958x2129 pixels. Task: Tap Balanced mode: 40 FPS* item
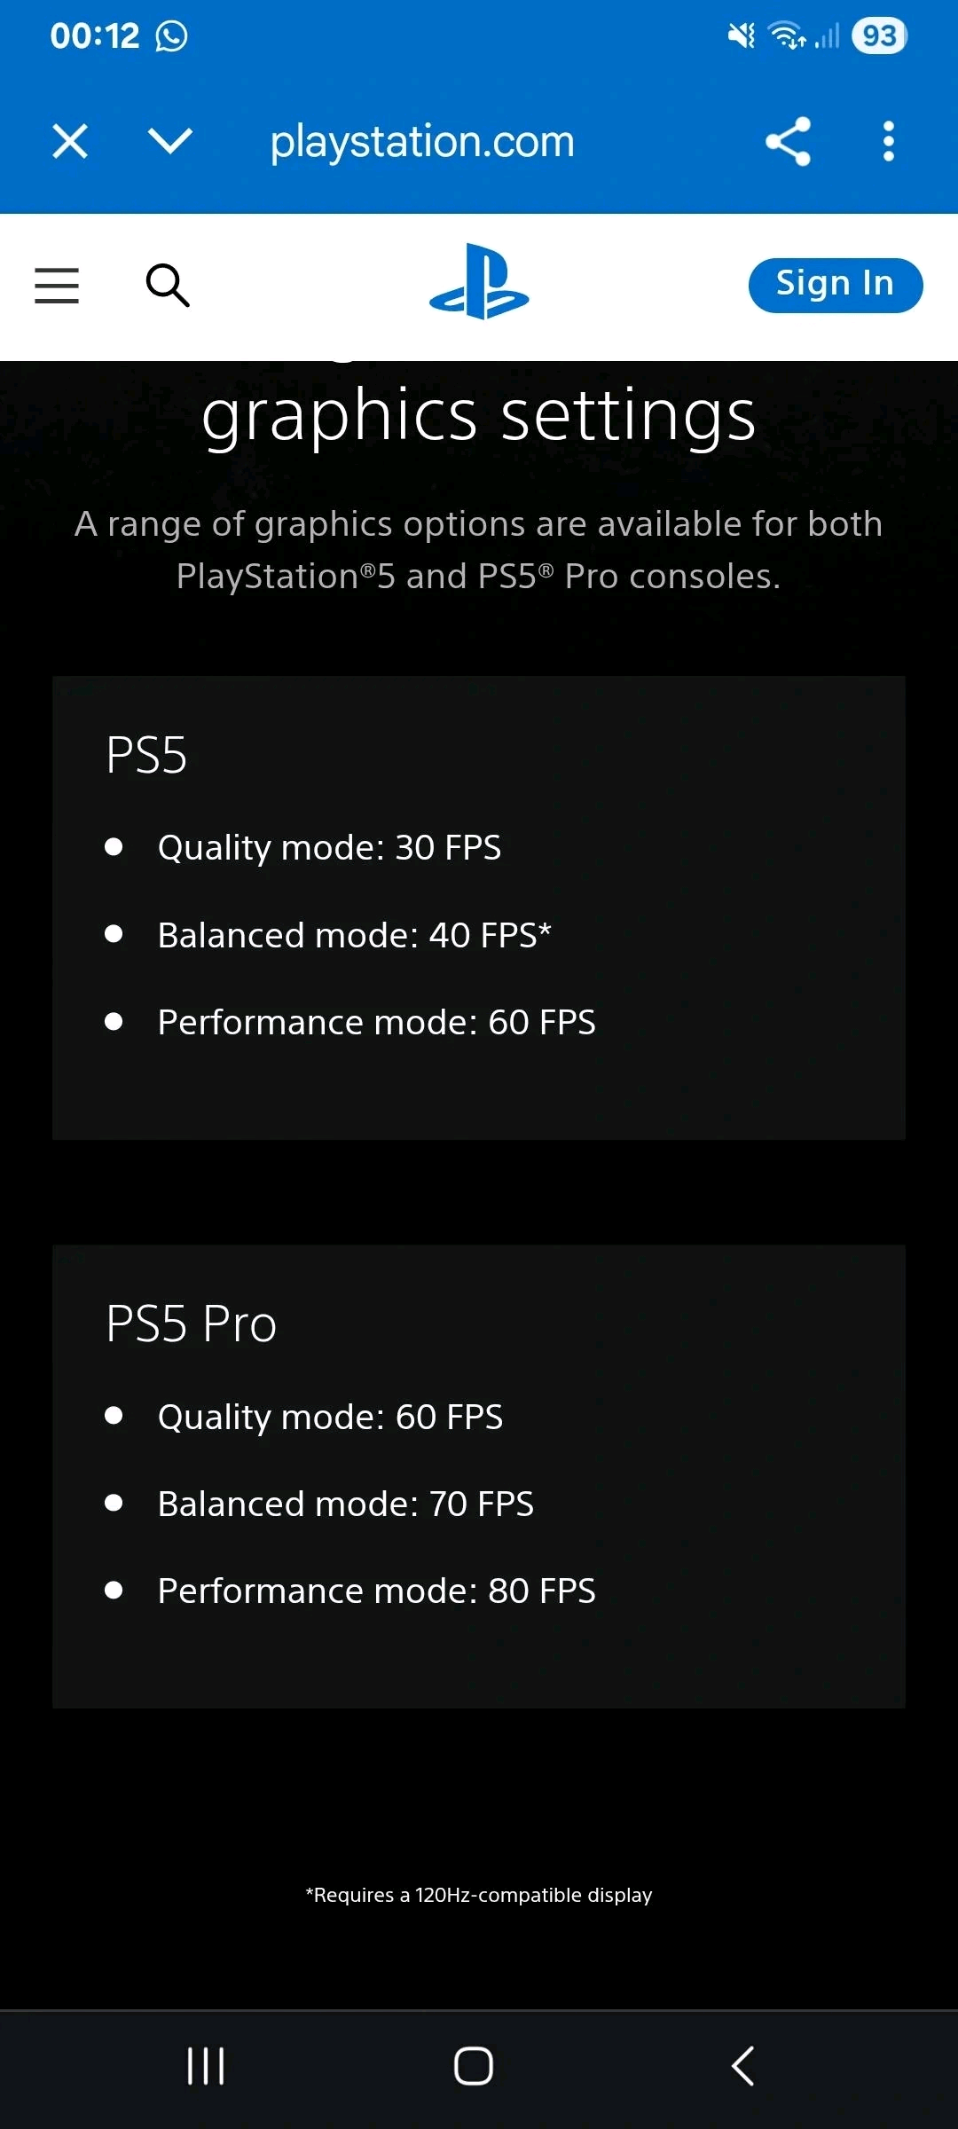pos(355,935)
